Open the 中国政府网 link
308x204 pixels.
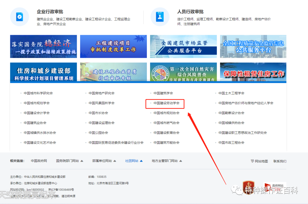(x=39, y=161)
